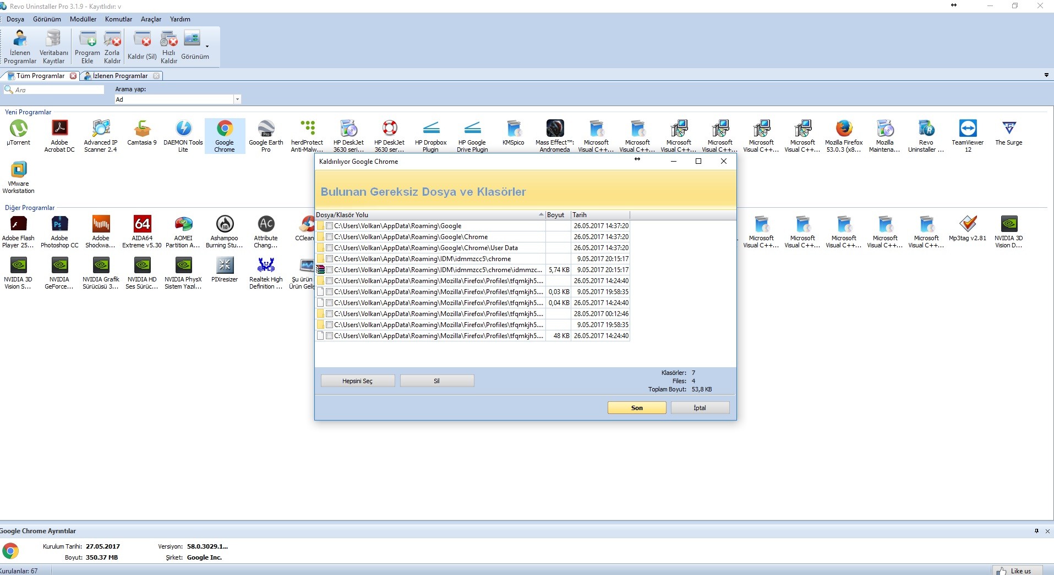Select AIDA64 Extreme v5.30 icon
Screen dimensions: 1054x575
pos(142,231)
